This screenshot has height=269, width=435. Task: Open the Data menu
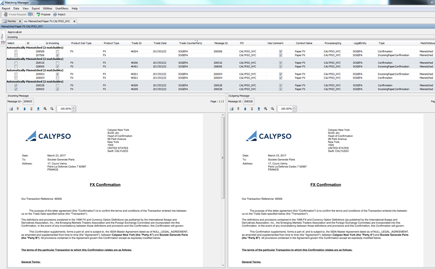click(x=16, y=9)
